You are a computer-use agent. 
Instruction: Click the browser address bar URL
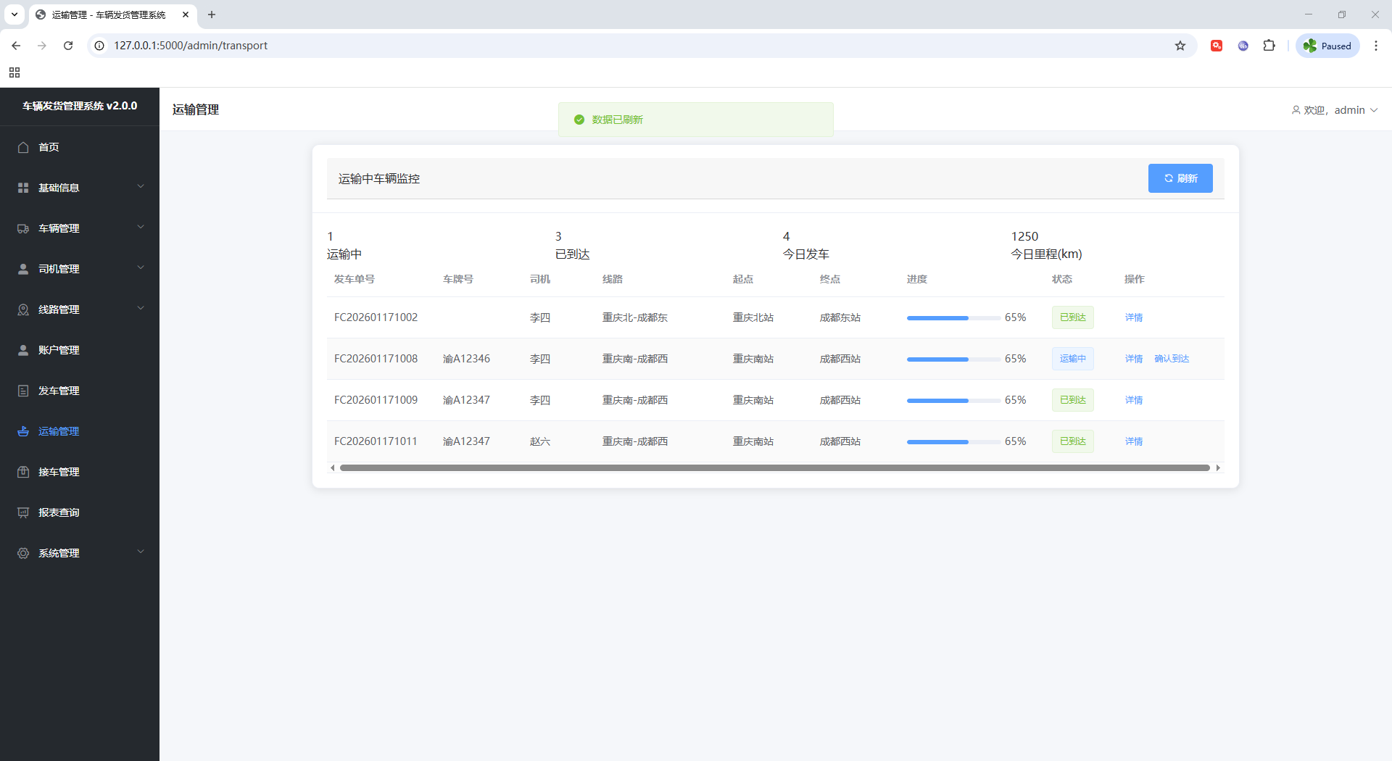point(191,46)
